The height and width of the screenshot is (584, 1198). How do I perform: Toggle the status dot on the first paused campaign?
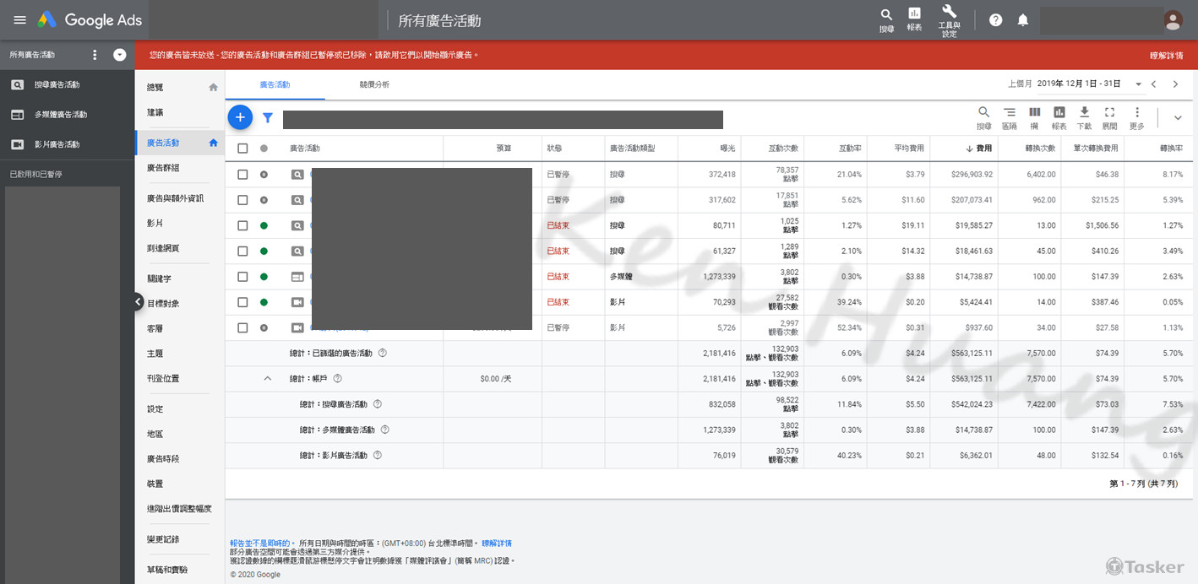[264, 174]
